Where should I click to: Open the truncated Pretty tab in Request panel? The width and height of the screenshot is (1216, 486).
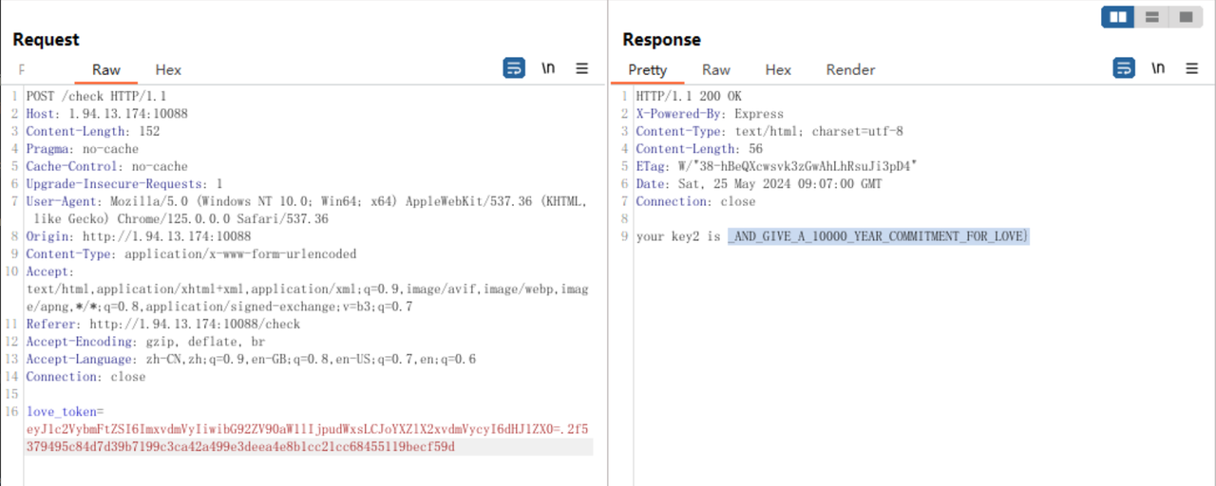pyautogui.click(x=22, y=69)
